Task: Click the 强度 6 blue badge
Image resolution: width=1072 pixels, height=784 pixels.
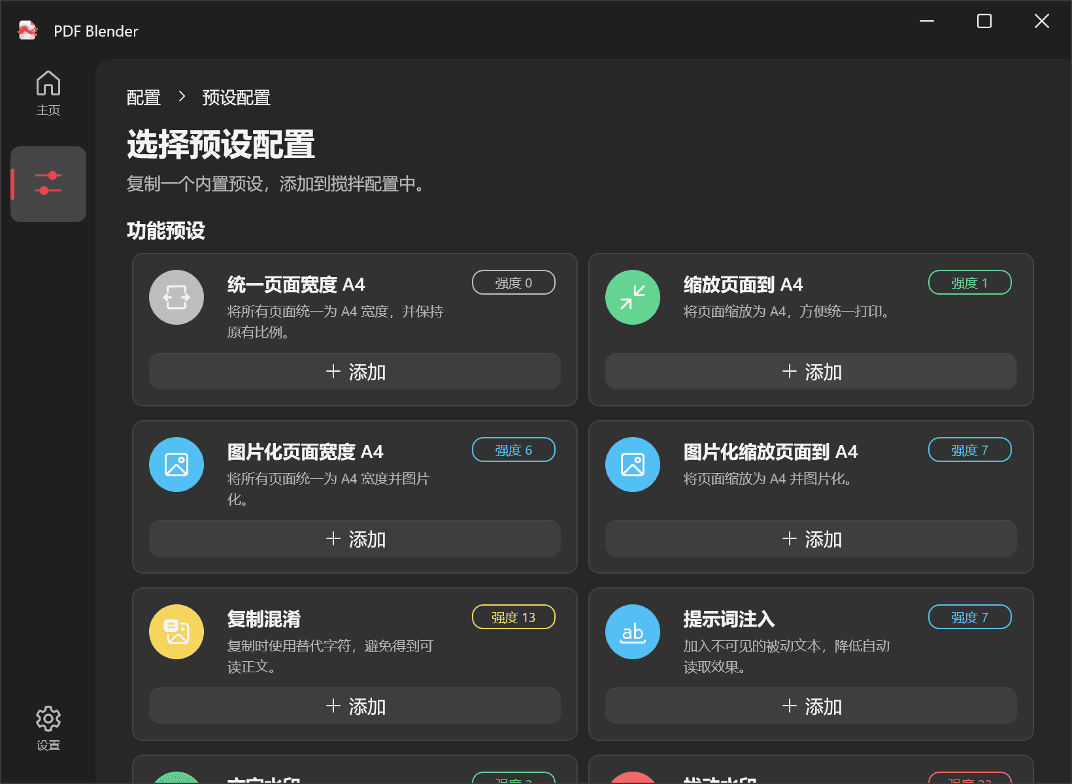Action: (x=514, y=449)
